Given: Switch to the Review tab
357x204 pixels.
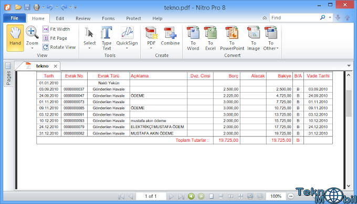Looking at the screenshot, I should point(83,18).
